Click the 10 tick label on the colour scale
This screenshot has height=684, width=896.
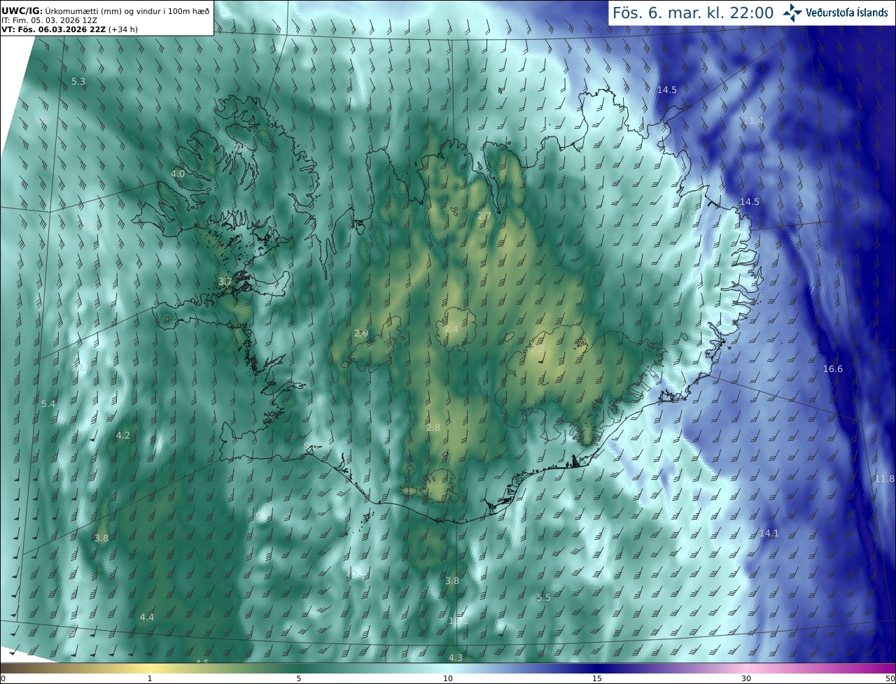pos(448,678)
